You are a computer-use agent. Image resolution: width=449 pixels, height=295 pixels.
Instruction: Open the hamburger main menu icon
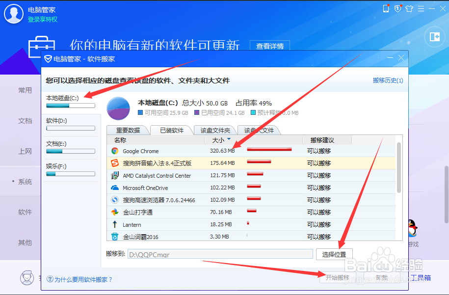(421, 8)
